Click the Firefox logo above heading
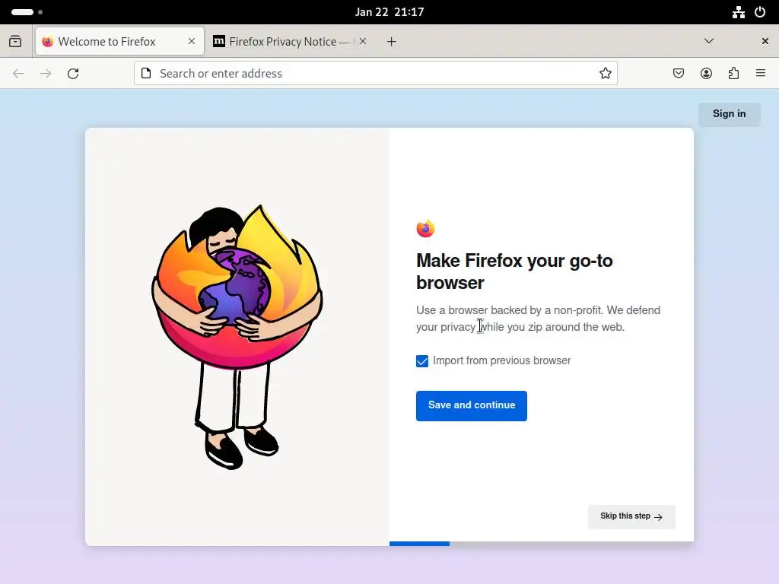The height and width of the screenshot is (584, 779). pos(425,228)
